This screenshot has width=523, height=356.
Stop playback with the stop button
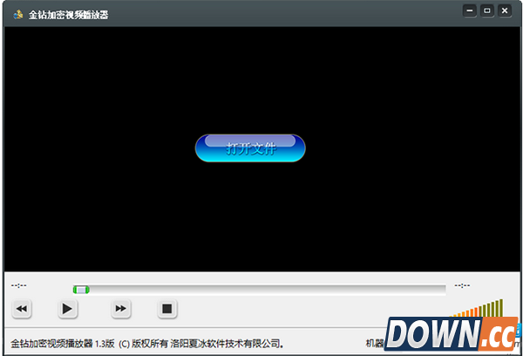coord(167,309)
